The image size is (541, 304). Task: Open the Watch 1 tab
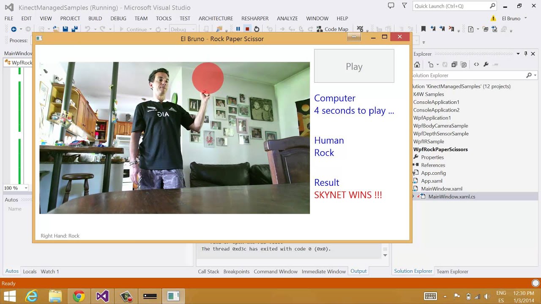coord(50,271)
